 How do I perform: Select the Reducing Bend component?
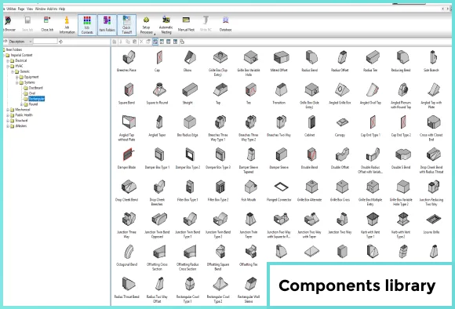pyautogui.click(x=401, y=61)
